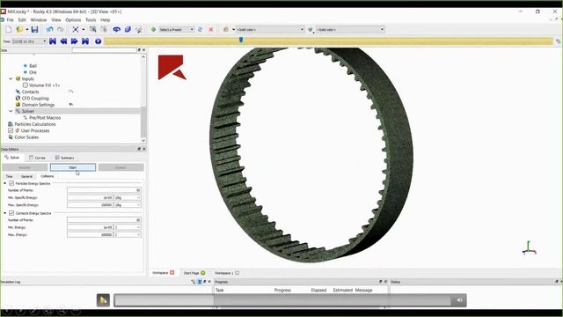
Task: Click the Undo arrow icon
Action: pyautogui.click(x=49, y=29)
